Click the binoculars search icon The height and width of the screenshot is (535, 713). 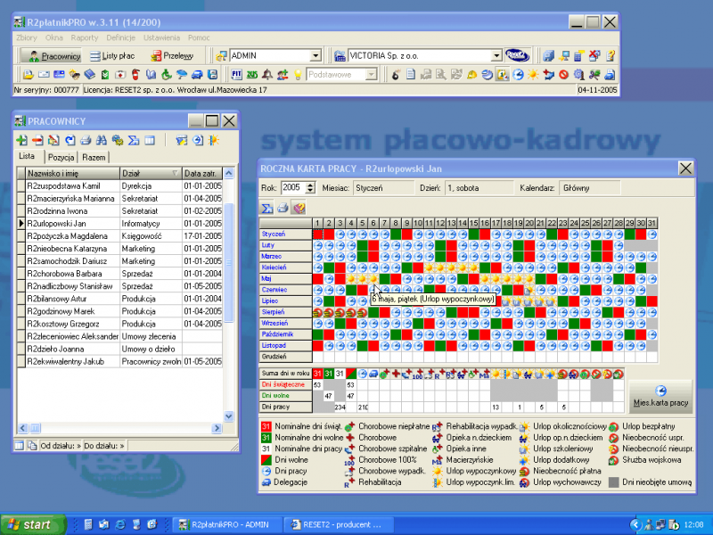(102, 140)
